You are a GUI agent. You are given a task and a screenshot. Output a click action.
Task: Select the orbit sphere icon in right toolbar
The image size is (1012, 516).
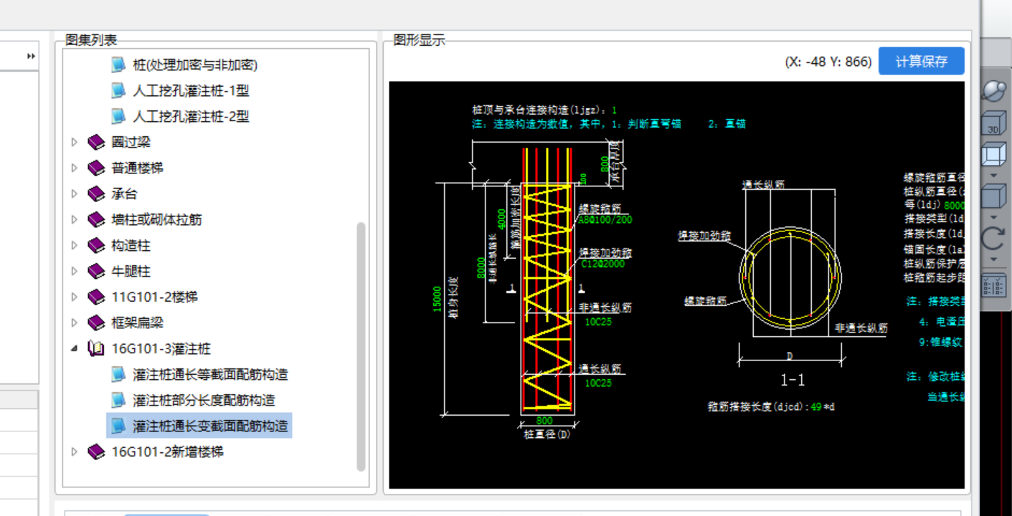(x=993, y=90)
